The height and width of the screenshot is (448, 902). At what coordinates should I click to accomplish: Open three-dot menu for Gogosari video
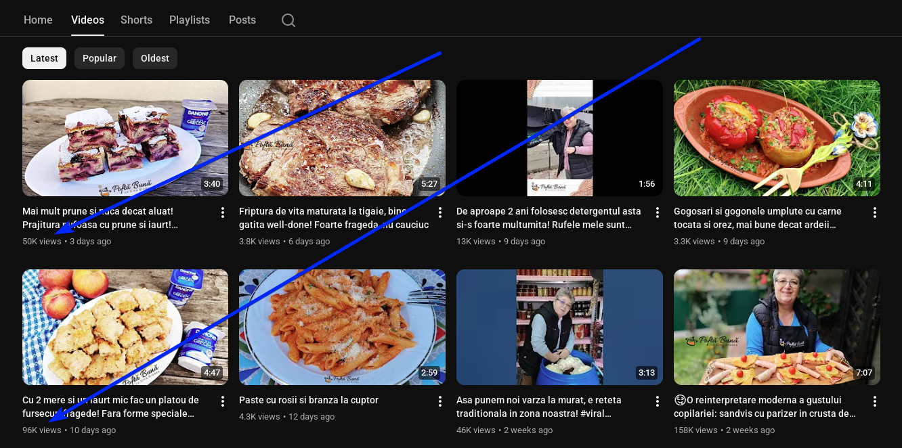[875, 212]
